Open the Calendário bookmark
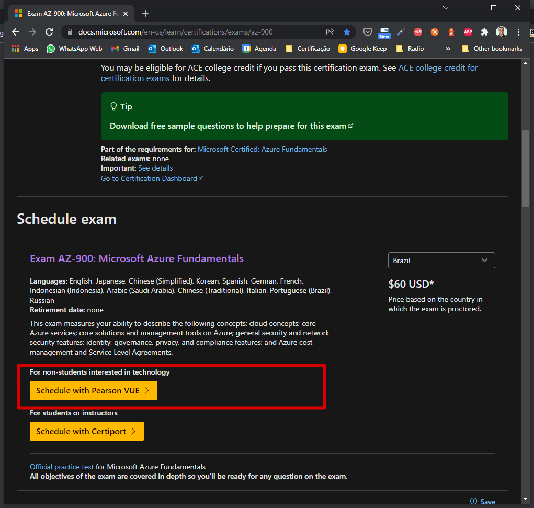 [213, 49]
